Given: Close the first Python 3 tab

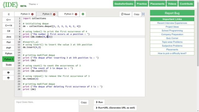Looking at the screenshot, I should [32, 14].
